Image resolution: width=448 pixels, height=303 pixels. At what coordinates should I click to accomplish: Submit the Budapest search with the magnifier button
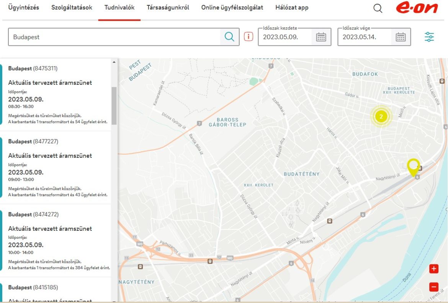(x=229, y=37)
